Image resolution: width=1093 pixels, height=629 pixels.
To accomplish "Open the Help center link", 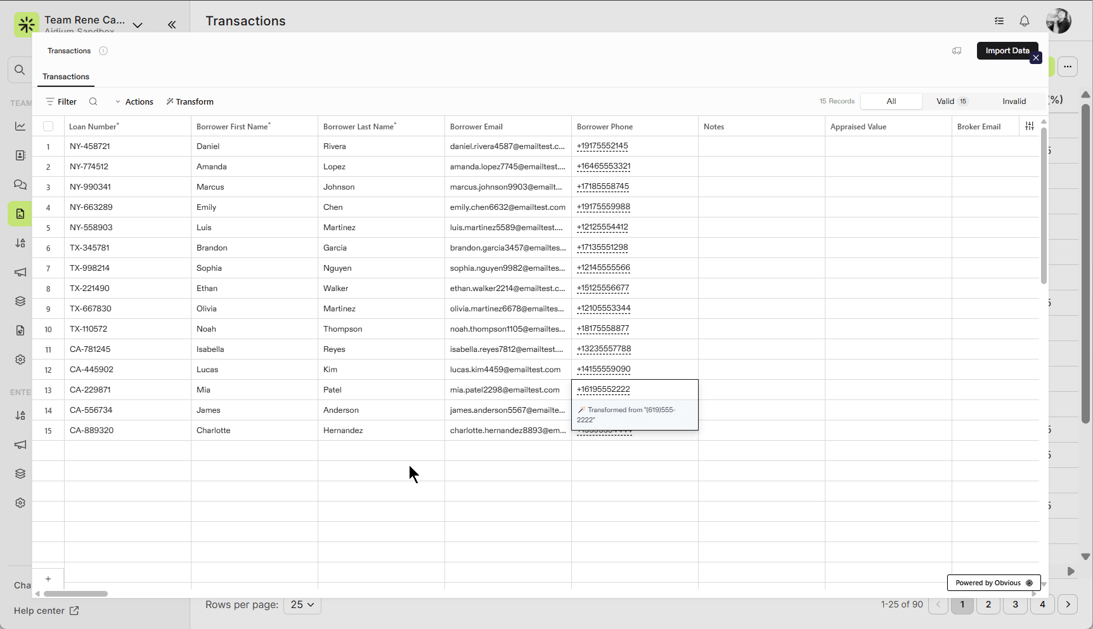I will pyautogui.click(x=46, y=611).
